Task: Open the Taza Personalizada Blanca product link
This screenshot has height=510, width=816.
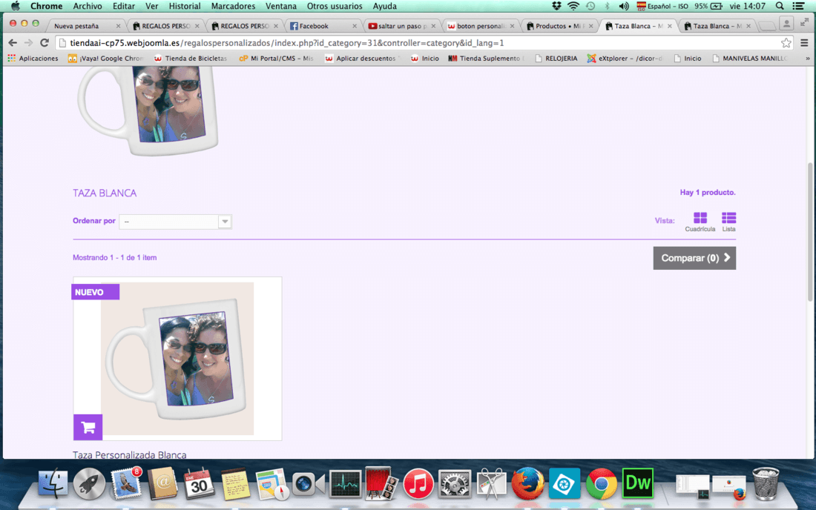Action: tap(130, 454)
